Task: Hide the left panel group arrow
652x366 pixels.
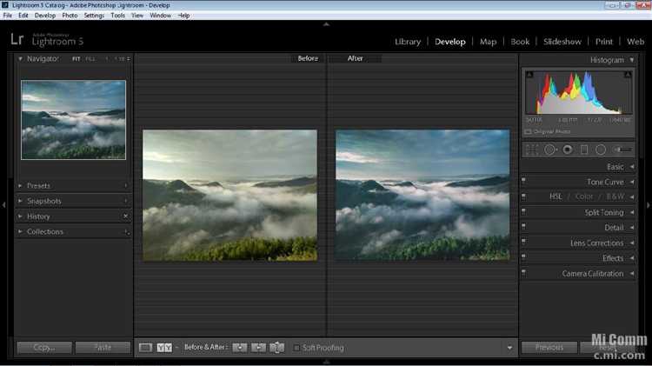Action: (x=3, y=204)
